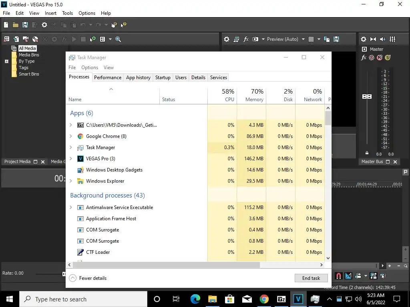Open Video Output FX in preview toolbar
The image size is (410, 307).
tap(246, 39)
